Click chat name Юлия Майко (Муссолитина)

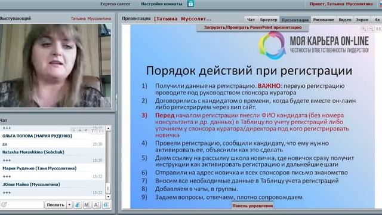(x=31, y=185)
